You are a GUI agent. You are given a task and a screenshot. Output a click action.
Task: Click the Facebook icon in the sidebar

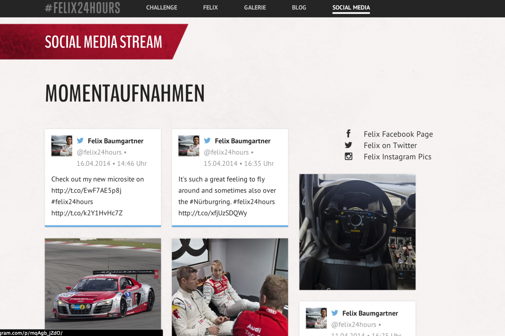348,134
